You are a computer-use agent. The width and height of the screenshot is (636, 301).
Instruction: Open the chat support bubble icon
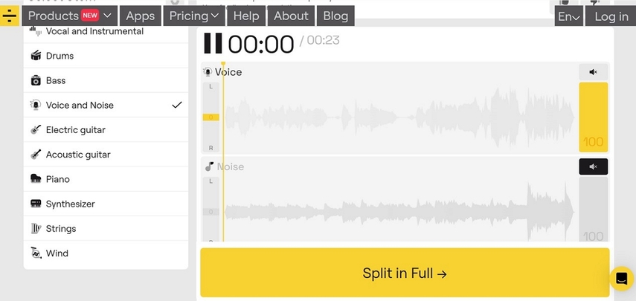click(x=622, y=278)
